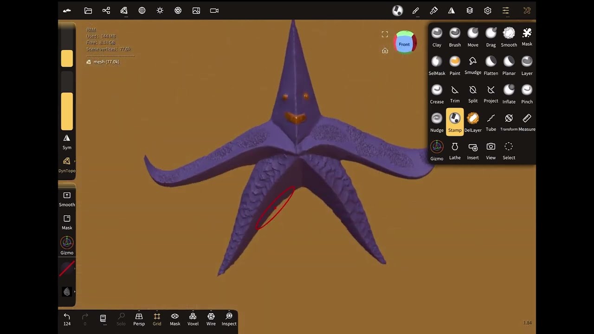Open the background image menu
The image size is (594, 334).
(x=196, y=11)
